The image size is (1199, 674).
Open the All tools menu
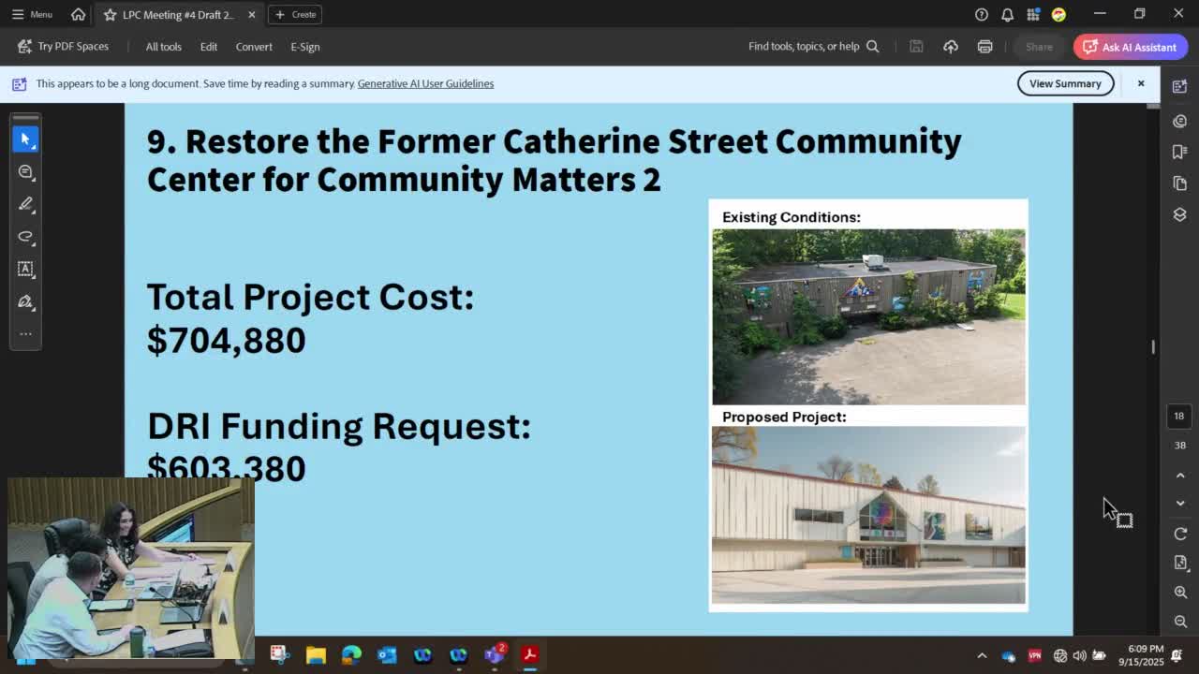click(163, 47)
